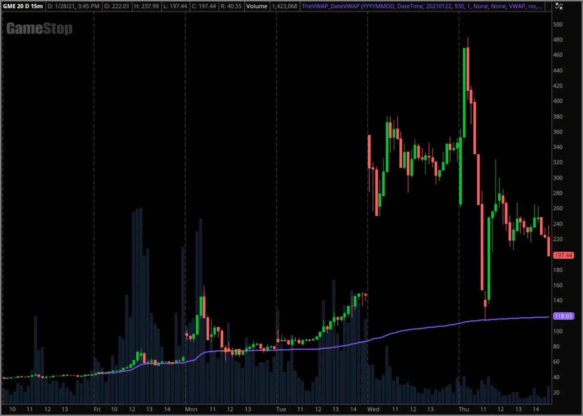Click the Wed label on the time axis
Screen dimensions: 583x416
coord(373,409)
